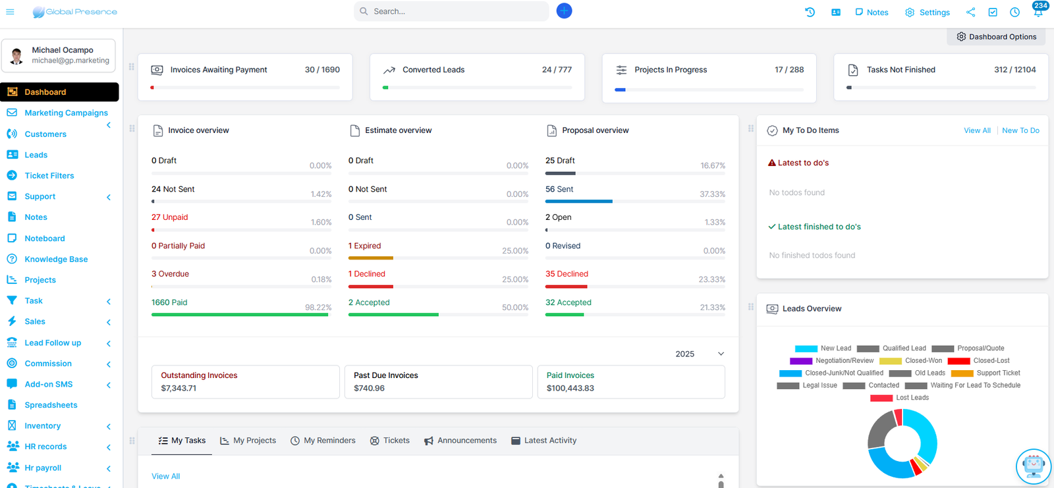This screenshot has width=1054, height=488.
Task: Click the blue plus quick-create button
Action: (x=564, y=11)
